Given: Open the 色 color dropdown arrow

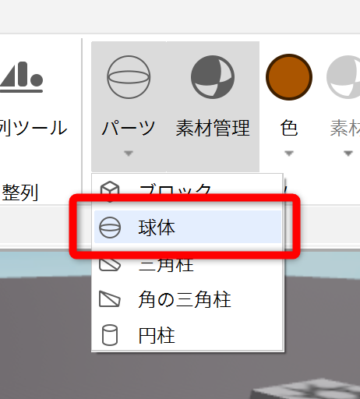Looking at the screenshot, I should [x=289, y=154].
